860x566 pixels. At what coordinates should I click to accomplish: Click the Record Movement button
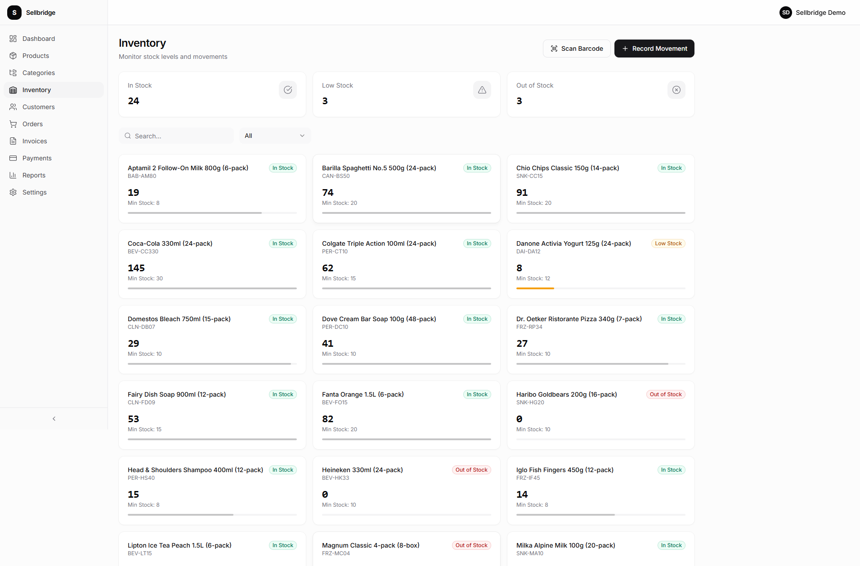(x=654, y=49)
